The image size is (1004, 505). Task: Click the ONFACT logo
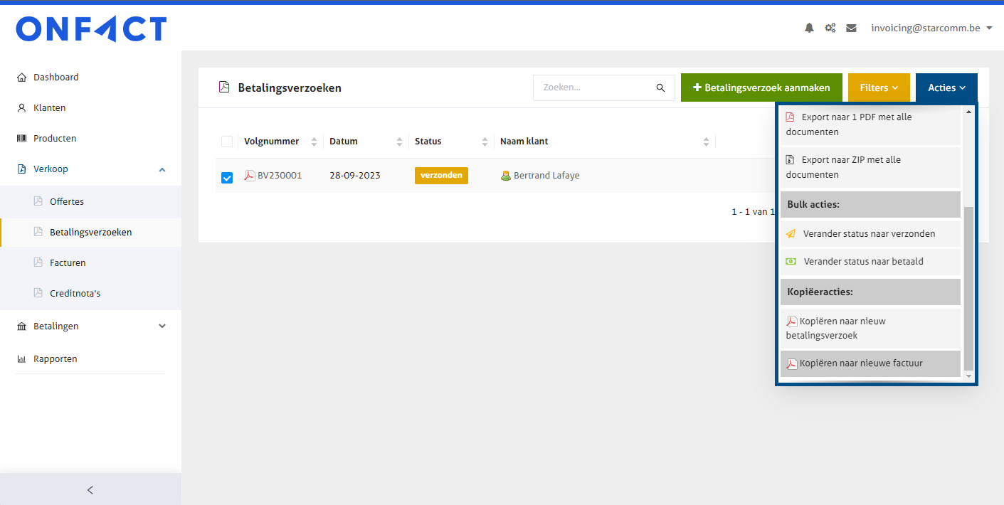click(x=91, y=29)
